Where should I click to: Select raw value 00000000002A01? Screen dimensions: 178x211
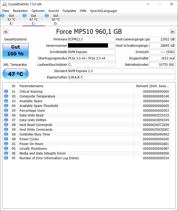pos(156,144)
